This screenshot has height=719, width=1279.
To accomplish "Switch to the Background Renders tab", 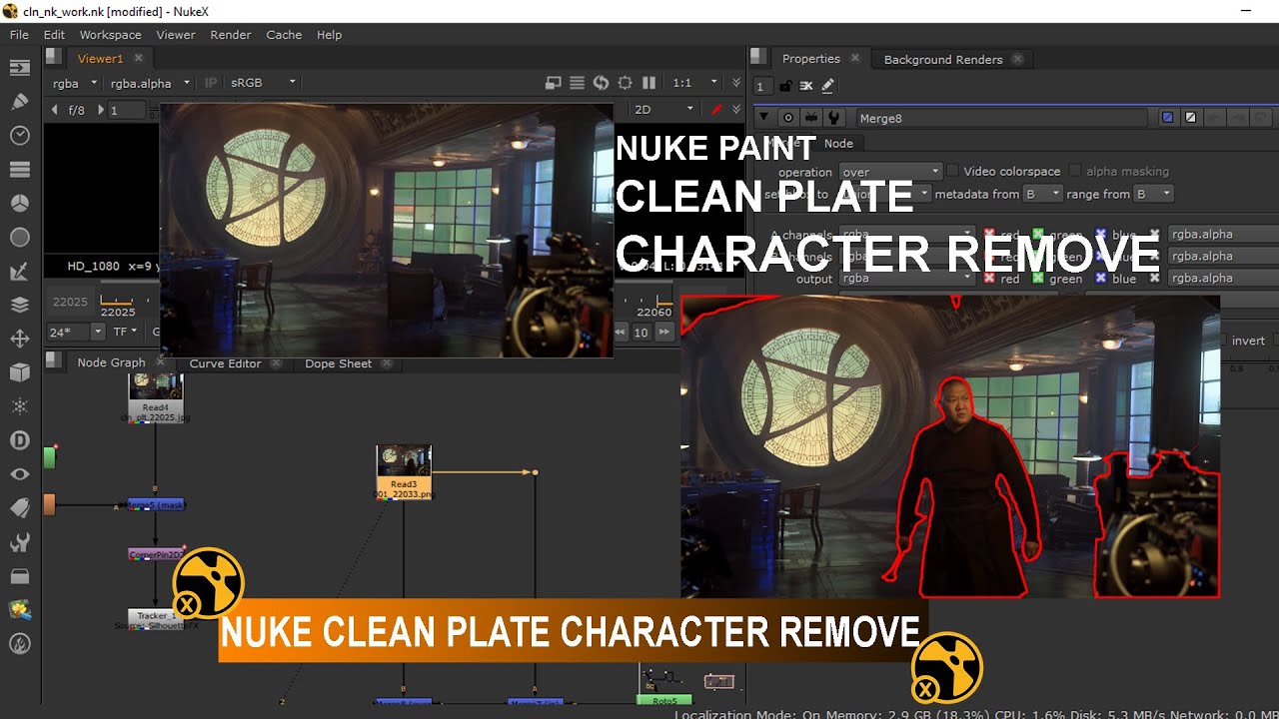I will point(943,59).
